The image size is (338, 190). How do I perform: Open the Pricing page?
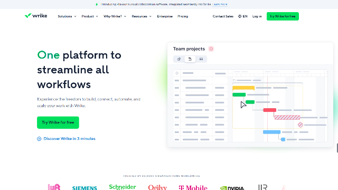183,16
